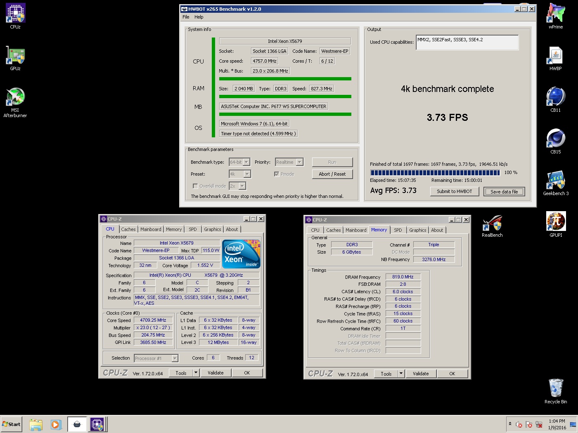The width and height of the screenshot is (578, 433).
Task: Launch the CB15 Cinebench icon
Action: pos(556,141)
